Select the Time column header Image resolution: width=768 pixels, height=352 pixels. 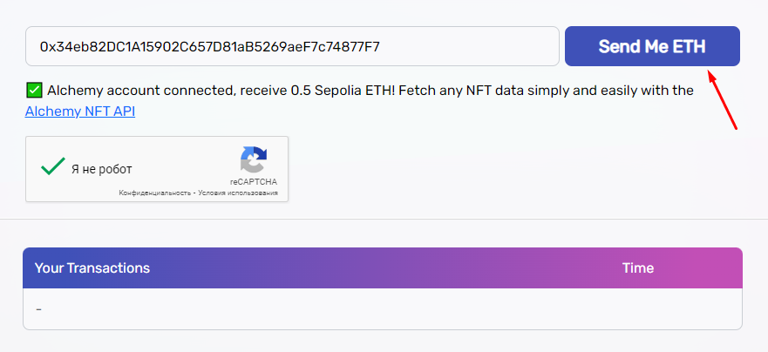coord(637,268)
